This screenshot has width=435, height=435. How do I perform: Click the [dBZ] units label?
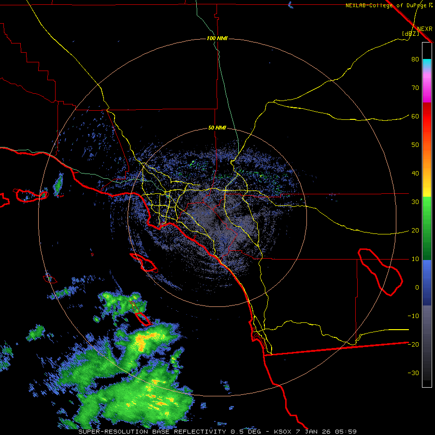pos(410,33)
